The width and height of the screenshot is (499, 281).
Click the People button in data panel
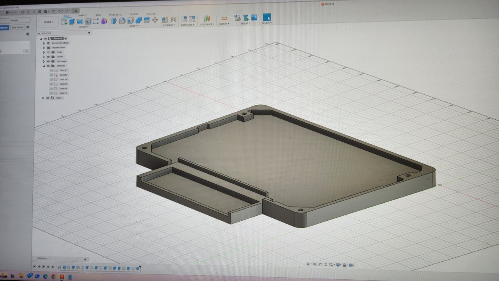pyautogui.click(x=15, y=20)
